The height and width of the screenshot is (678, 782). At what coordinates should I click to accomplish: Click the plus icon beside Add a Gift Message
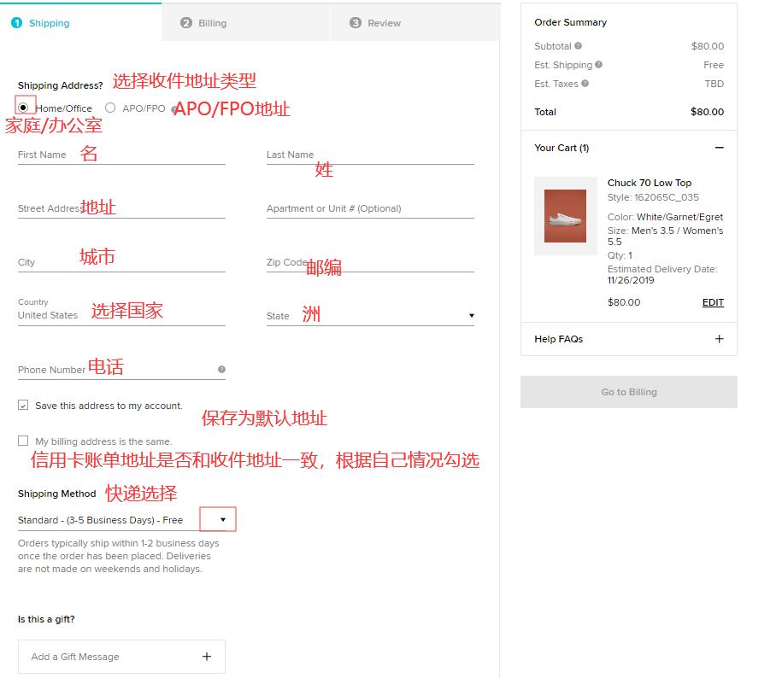point(206,657)
